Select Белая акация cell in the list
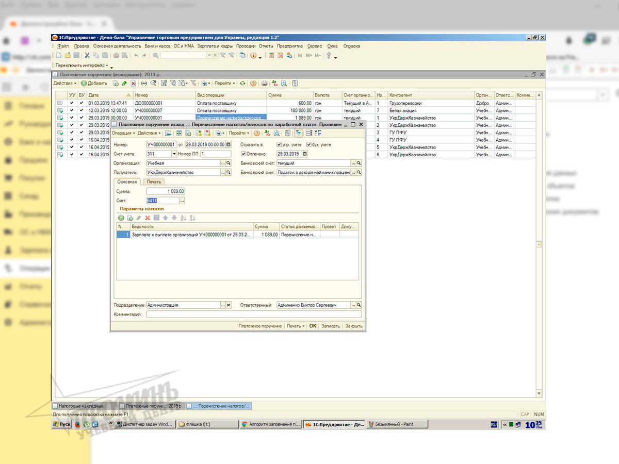 [431, 110]
